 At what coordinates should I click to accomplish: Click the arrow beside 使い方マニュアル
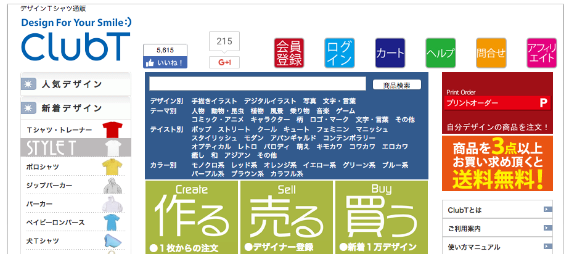pyautogui.click(x=548, y=247)
